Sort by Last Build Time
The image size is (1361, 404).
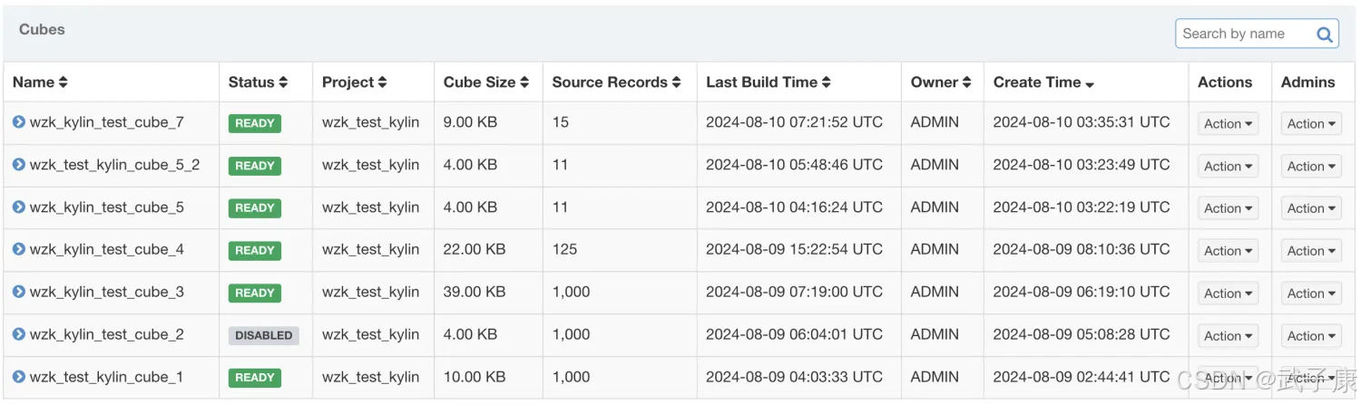pos(768,82)
